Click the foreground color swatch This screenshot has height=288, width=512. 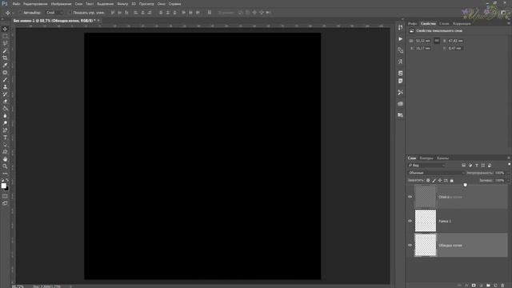[x=3, y=186]
